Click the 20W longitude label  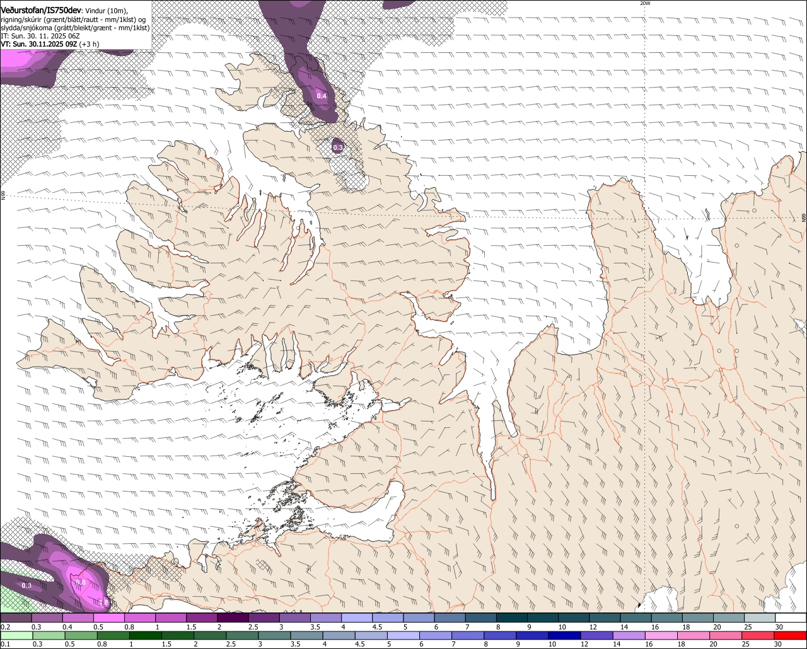coord(644,3)
